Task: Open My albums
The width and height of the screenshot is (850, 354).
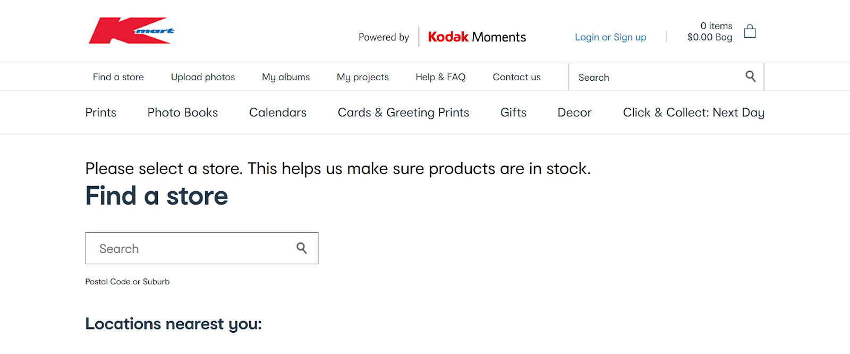Action: 286,77
